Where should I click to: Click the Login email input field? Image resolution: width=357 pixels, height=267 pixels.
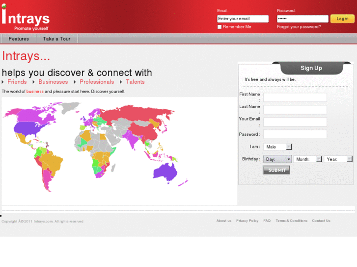coord(243,19)
